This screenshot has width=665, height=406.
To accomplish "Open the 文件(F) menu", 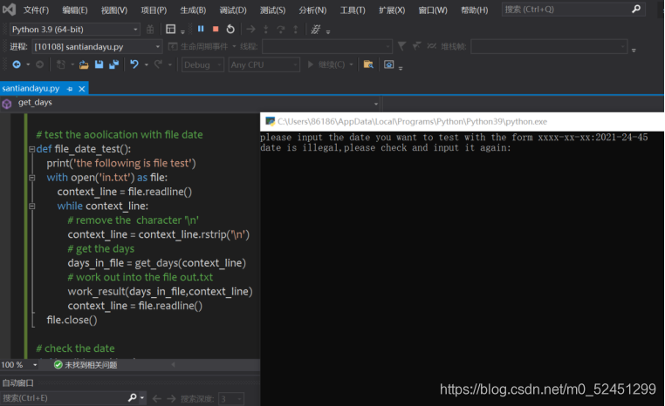I will (36, 10).
